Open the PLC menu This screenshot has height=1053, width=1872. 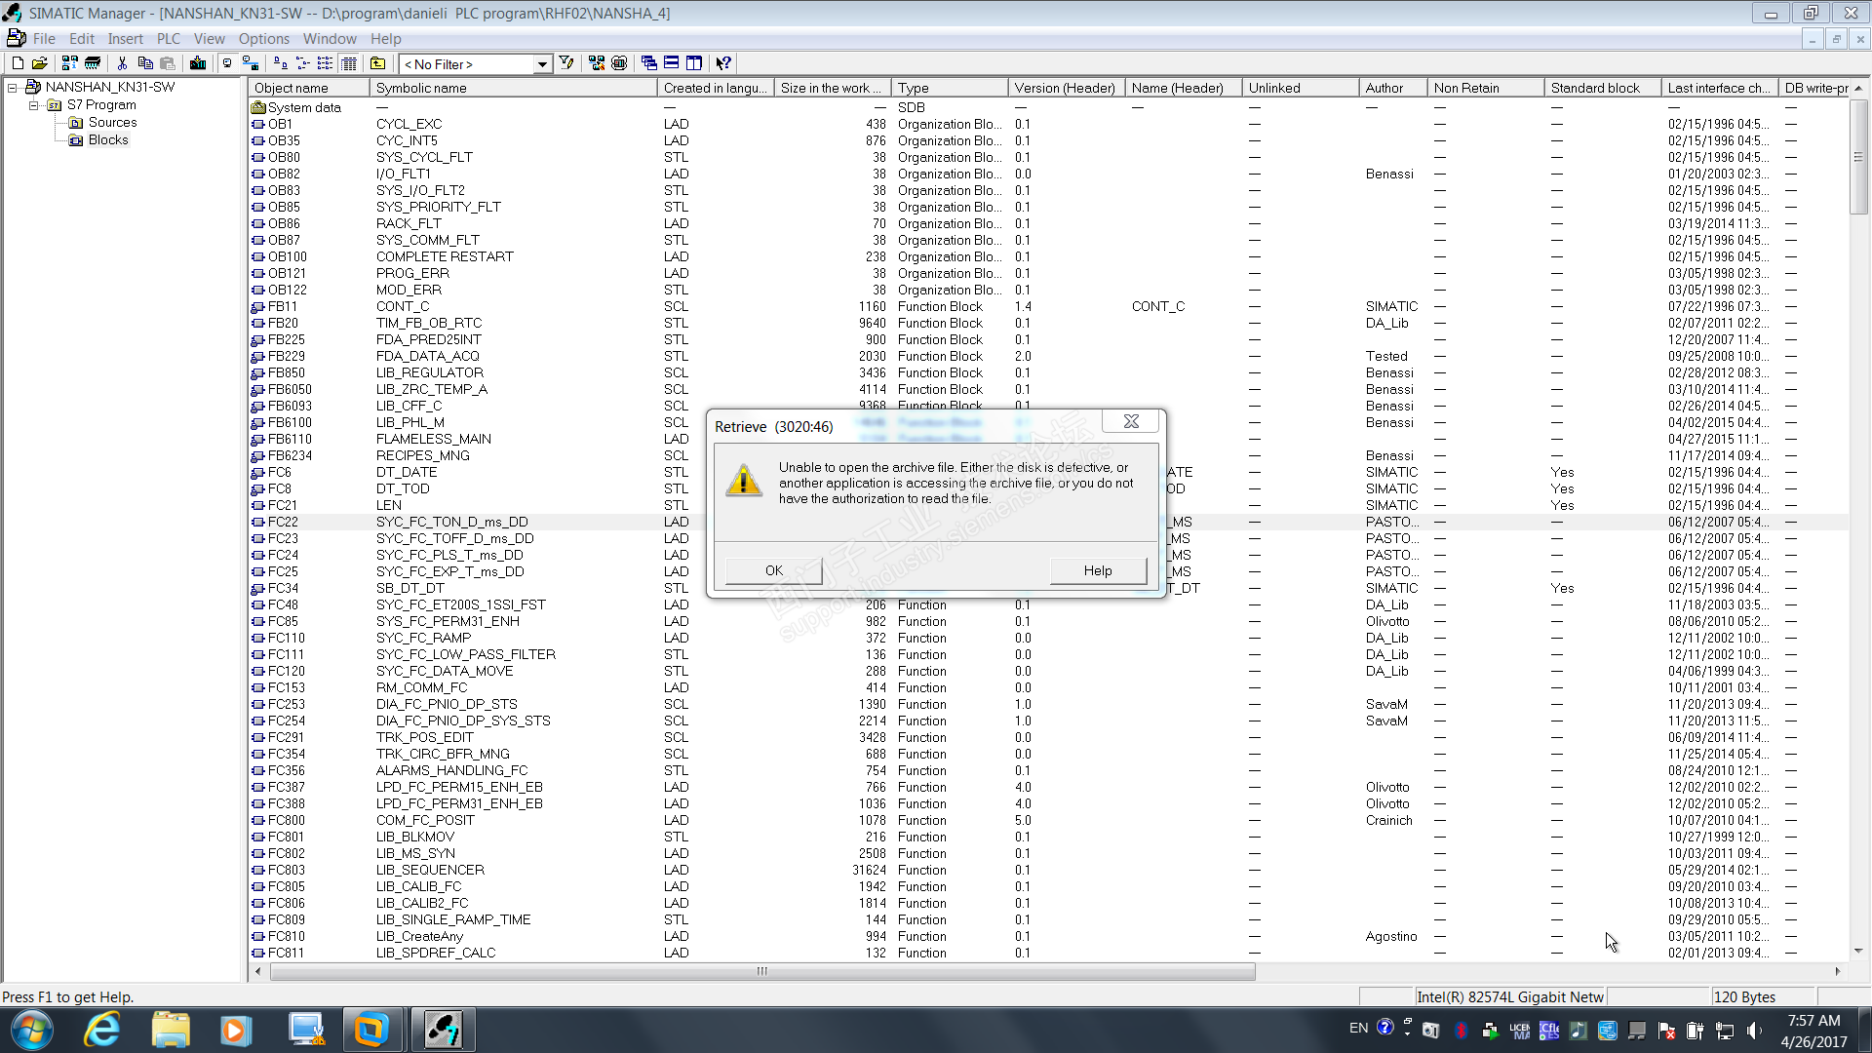[x=168, y=39]
